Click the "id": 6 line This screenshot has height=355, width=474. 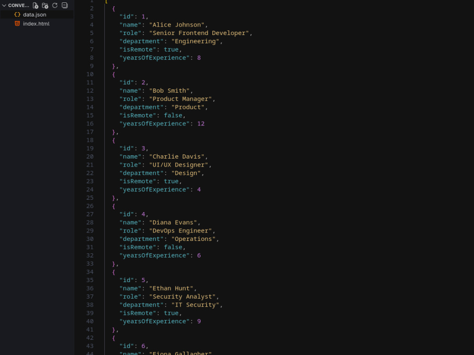pos(134,346)
